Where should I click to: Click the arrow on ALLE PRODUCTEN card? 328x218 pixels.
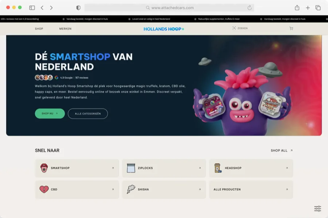(287, 189)
